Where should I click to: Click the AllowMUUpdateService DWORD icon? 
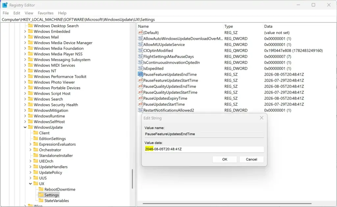coord(140,44)
